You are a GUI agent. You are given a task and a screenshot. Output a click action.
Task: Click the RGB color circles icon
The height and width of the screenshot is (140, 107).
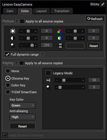(x=60, y=31)
